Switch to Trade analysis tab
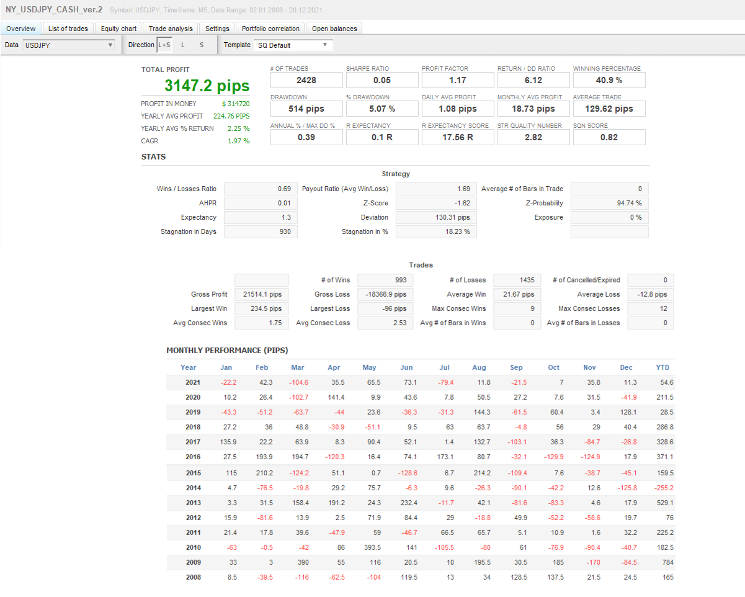Viewport: 745px width, 597px height. pyautogui.click(x=171, y=29)
